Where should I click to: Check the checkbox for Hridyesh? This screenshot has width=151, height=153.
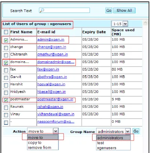click(x=6, y=93)
